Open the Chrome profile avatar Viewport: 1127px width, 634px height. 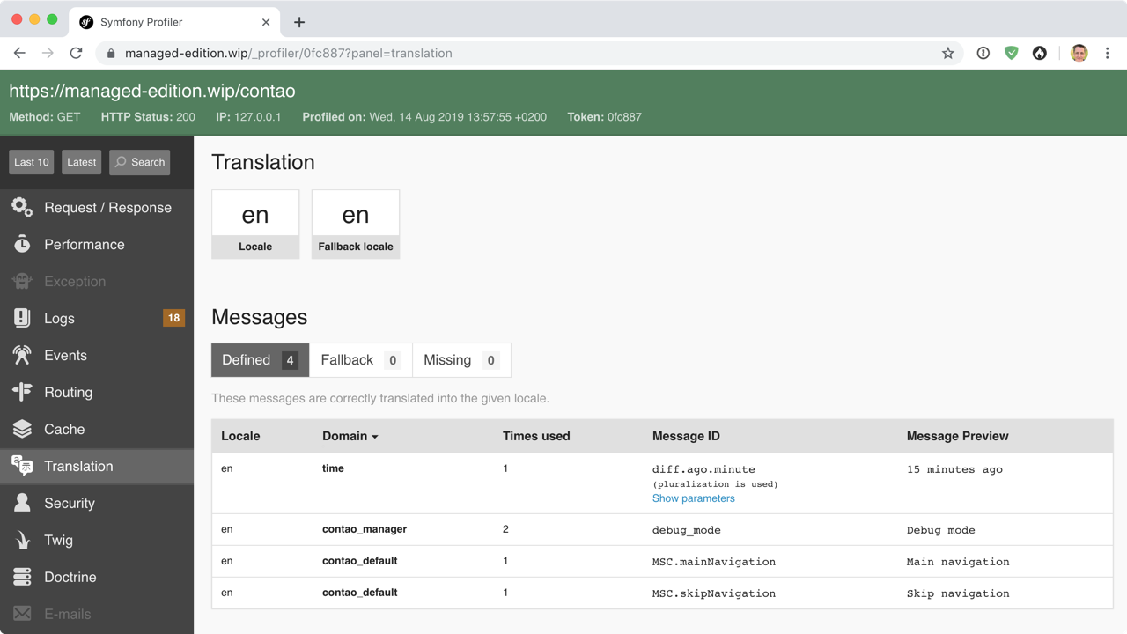1079,53
